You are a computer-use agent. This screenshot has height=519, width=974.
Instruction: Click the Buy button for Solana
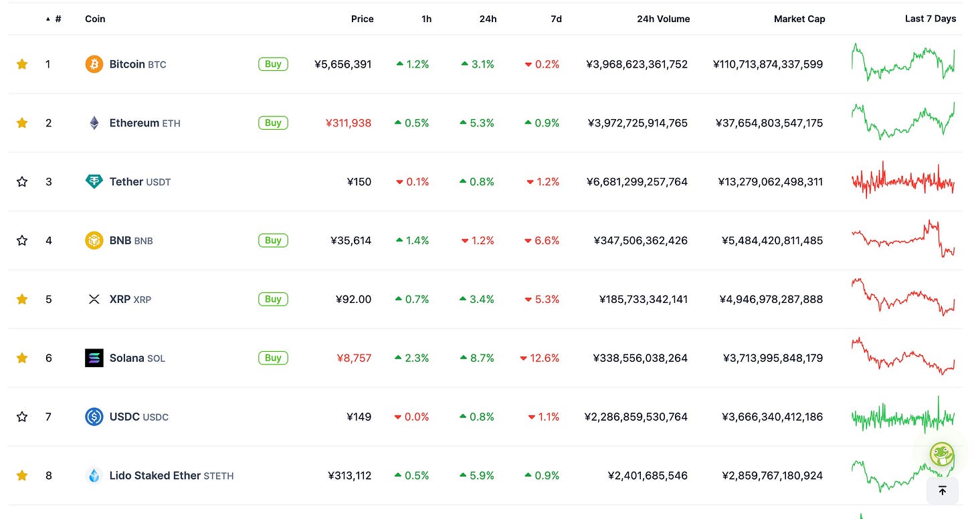(273, 358)
